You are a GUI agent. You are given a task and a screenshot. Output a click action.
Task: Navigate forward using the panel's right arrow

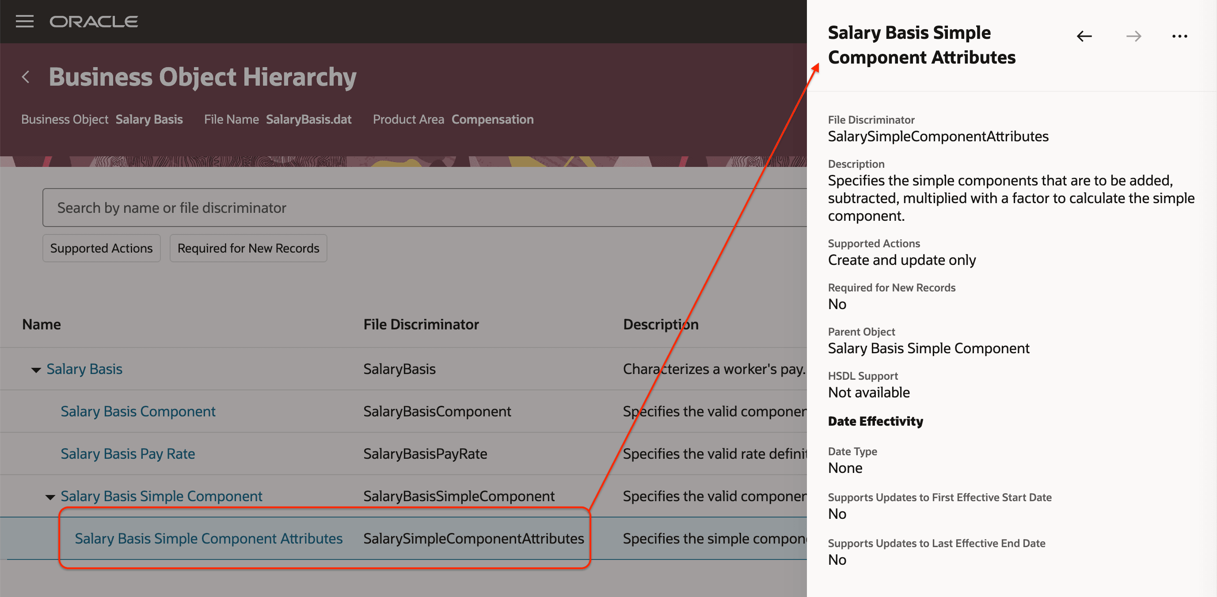pos(1133,36)
